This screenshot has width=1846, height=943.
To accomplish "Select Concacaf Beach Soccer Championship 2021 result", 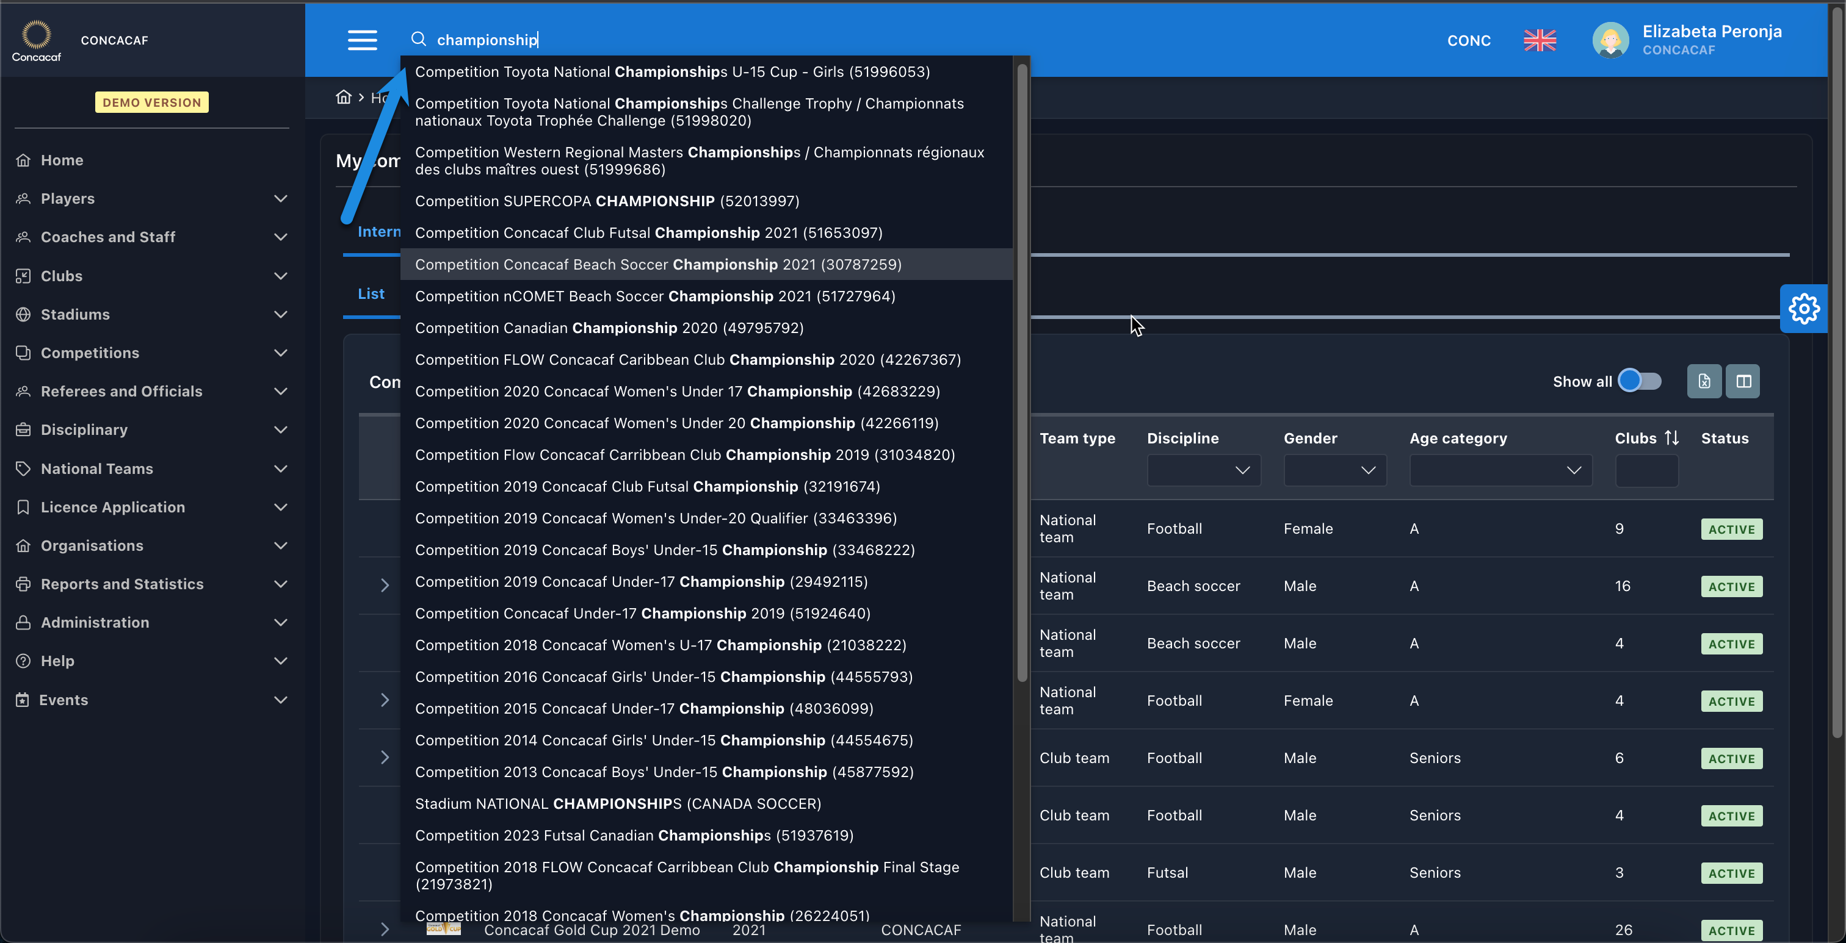I will [x=658, y=264].
